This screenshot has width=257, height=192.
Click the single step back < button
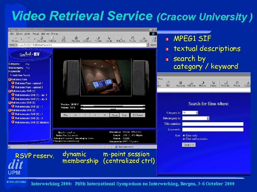click(85, 115)
